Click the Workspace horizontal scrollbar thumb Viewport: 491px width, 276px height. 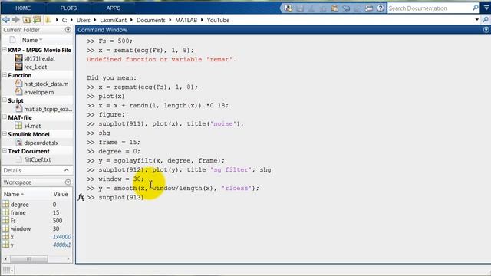point(29,259)
